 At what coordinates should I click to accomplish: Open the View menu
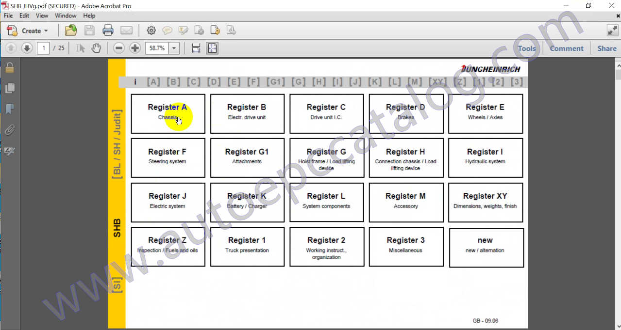pyautogui.click(x=42, y=16)
